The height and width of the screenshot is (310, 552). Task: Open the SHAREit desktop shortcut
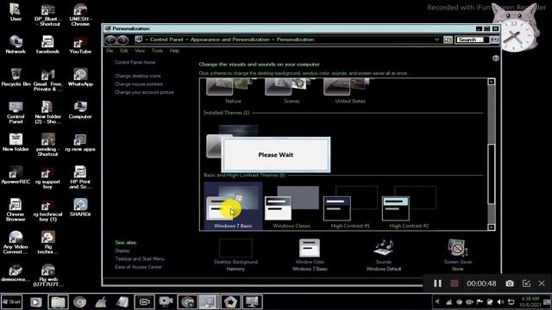80,208
